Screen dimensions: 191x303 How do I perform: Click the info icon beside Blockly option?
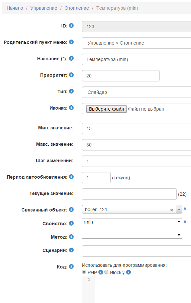(x=128, y=272)
